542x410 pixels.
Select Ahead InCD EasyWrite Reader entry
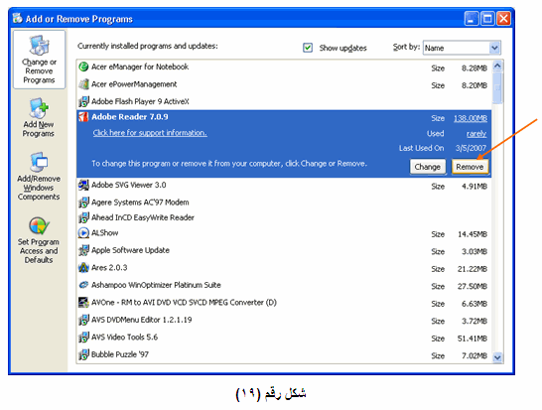[284, 217]
